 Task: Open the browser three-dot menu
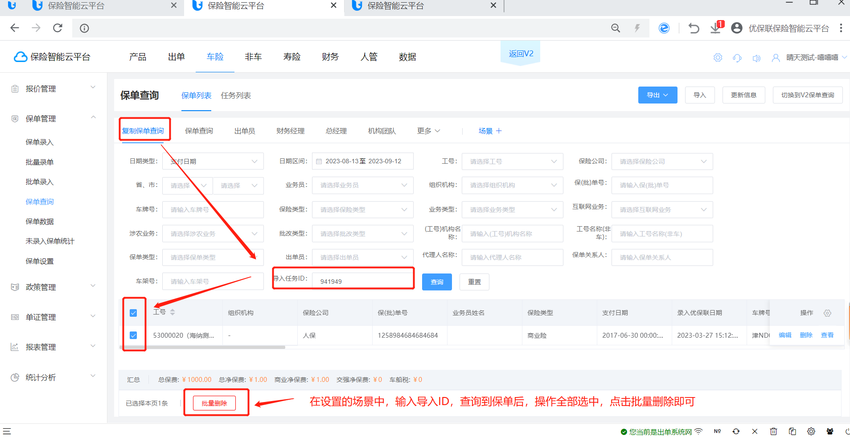841,28
